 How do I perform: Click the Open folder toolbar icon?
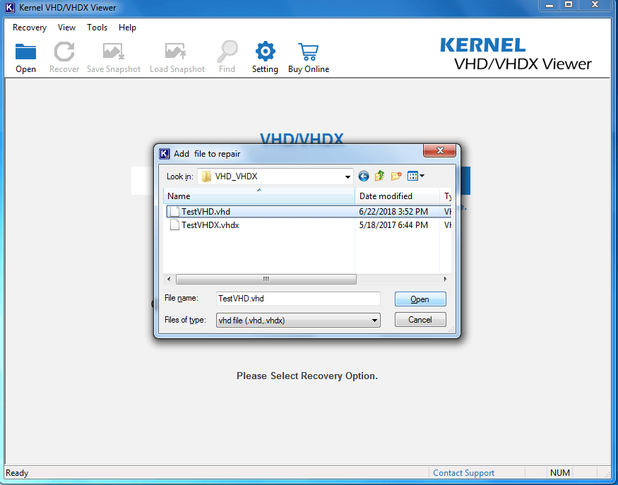click(25, 52)
